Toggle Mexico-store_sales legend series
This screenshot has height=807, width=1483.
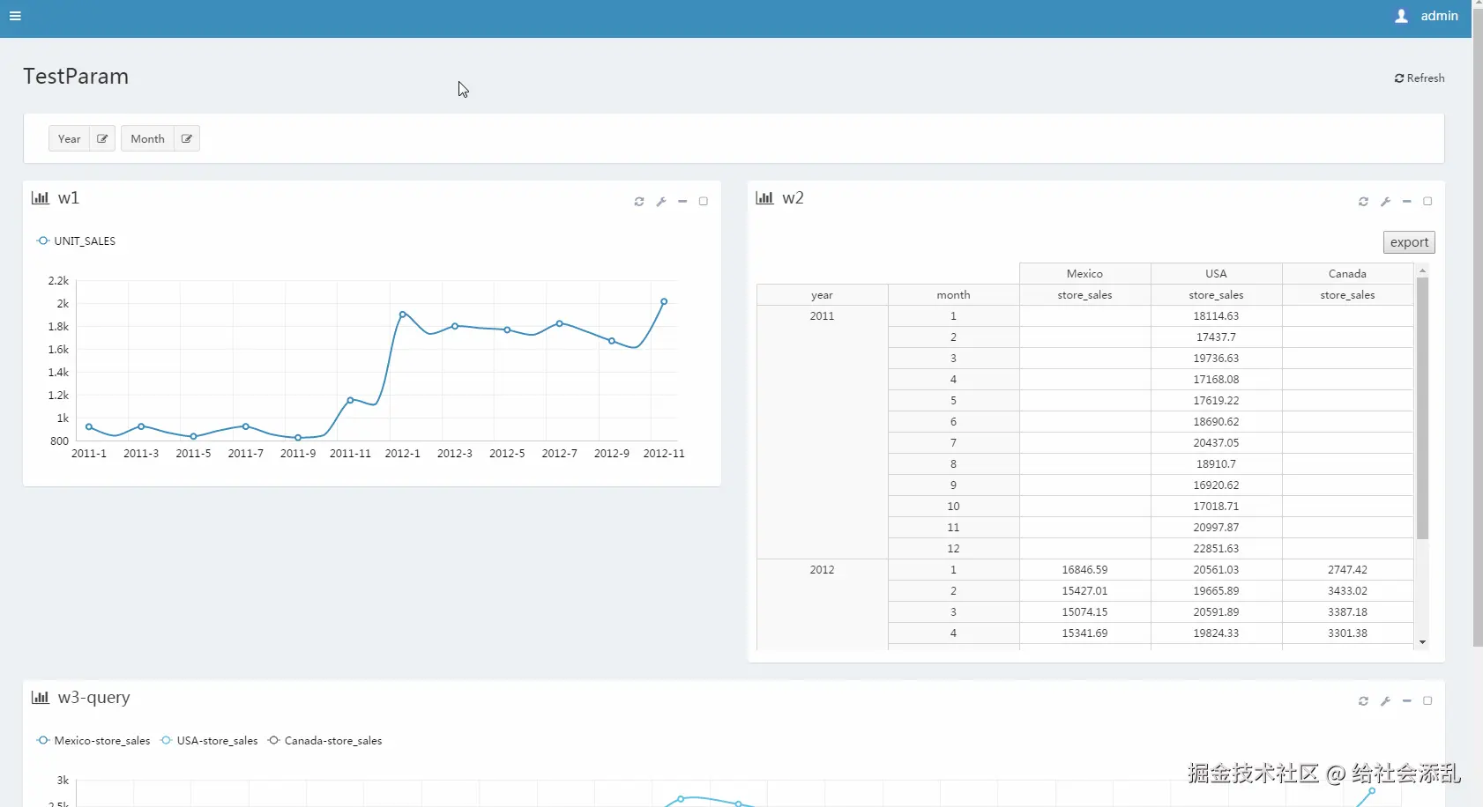(x=93, y=741)
